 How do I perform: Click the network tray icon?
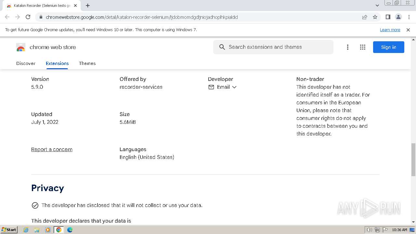click(x=377, y=230)
